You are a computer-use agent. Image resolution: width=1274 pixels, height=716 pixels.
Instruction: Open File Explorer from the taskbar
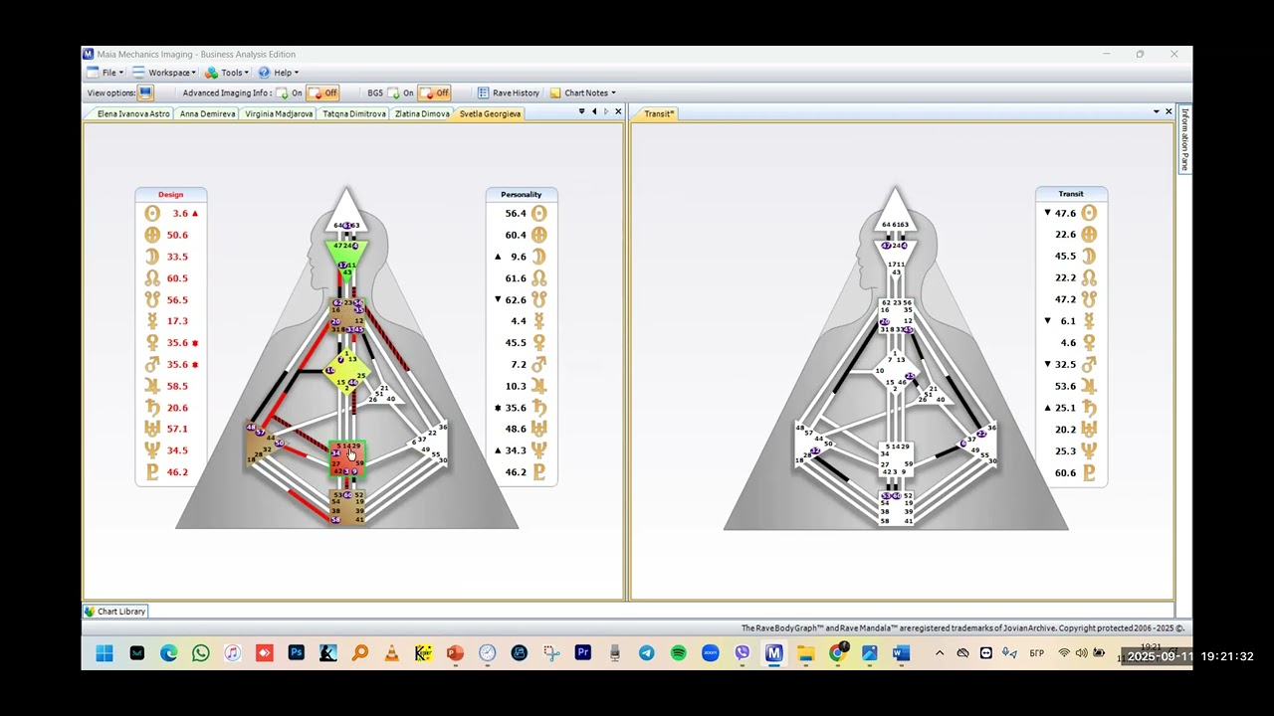[x=805, y=653]
